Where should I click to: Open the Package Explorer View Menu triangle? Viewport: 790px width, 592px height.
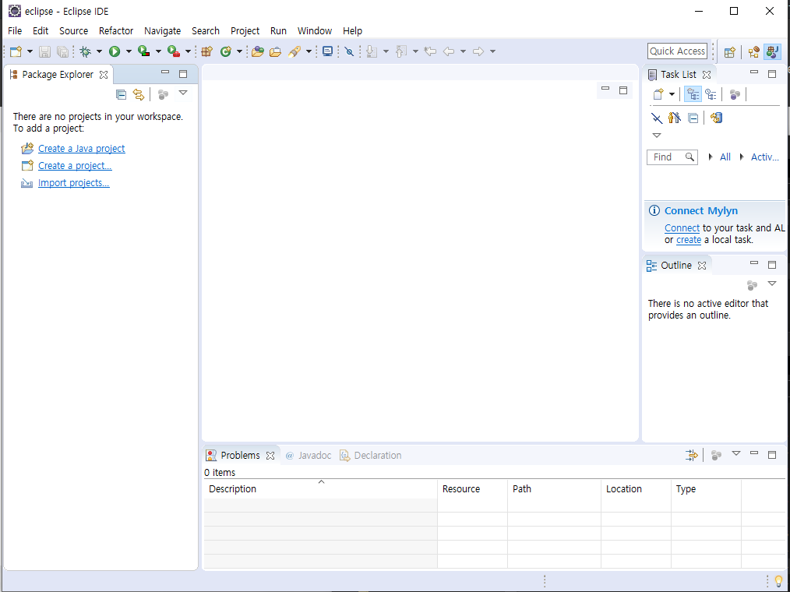point(183,93)
